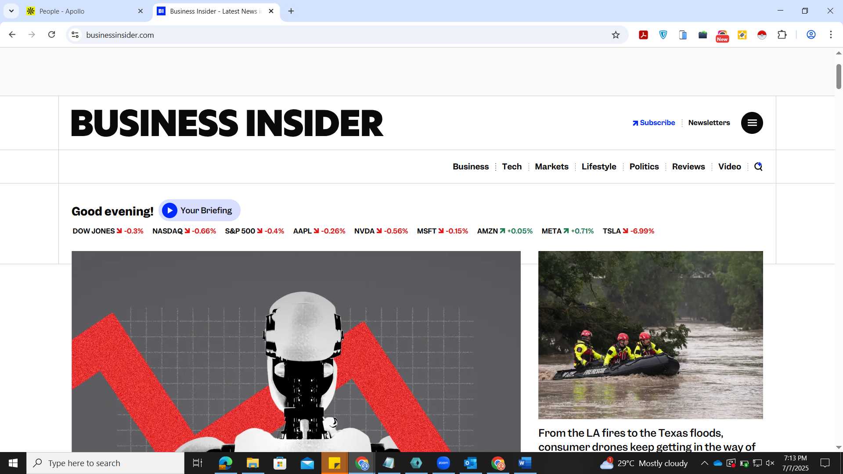
Task: Open a new browser tab
Action: 291,11
